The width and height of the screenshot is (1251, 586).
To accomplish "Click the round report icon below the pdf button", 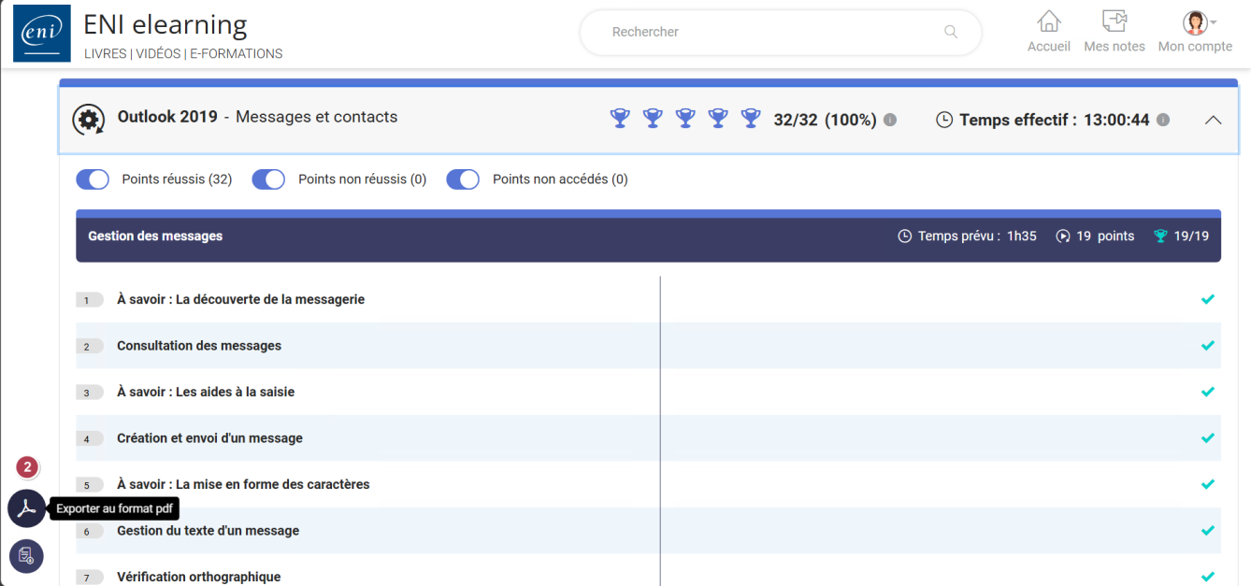I will [27, 556].
